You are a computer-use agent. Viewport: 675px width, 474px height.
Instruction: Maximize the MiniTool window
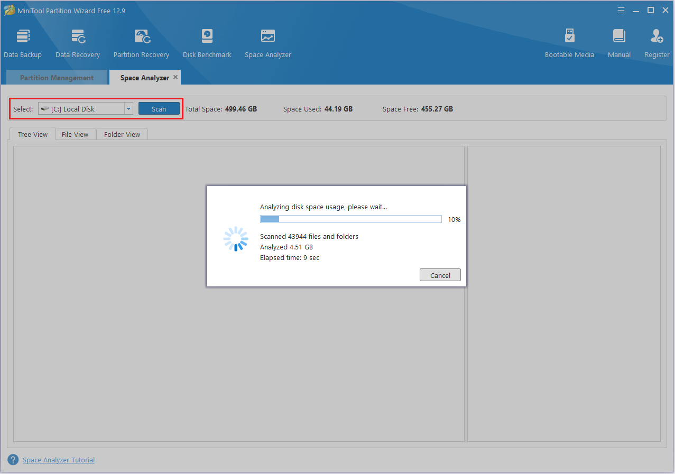(x=651, y=10)
